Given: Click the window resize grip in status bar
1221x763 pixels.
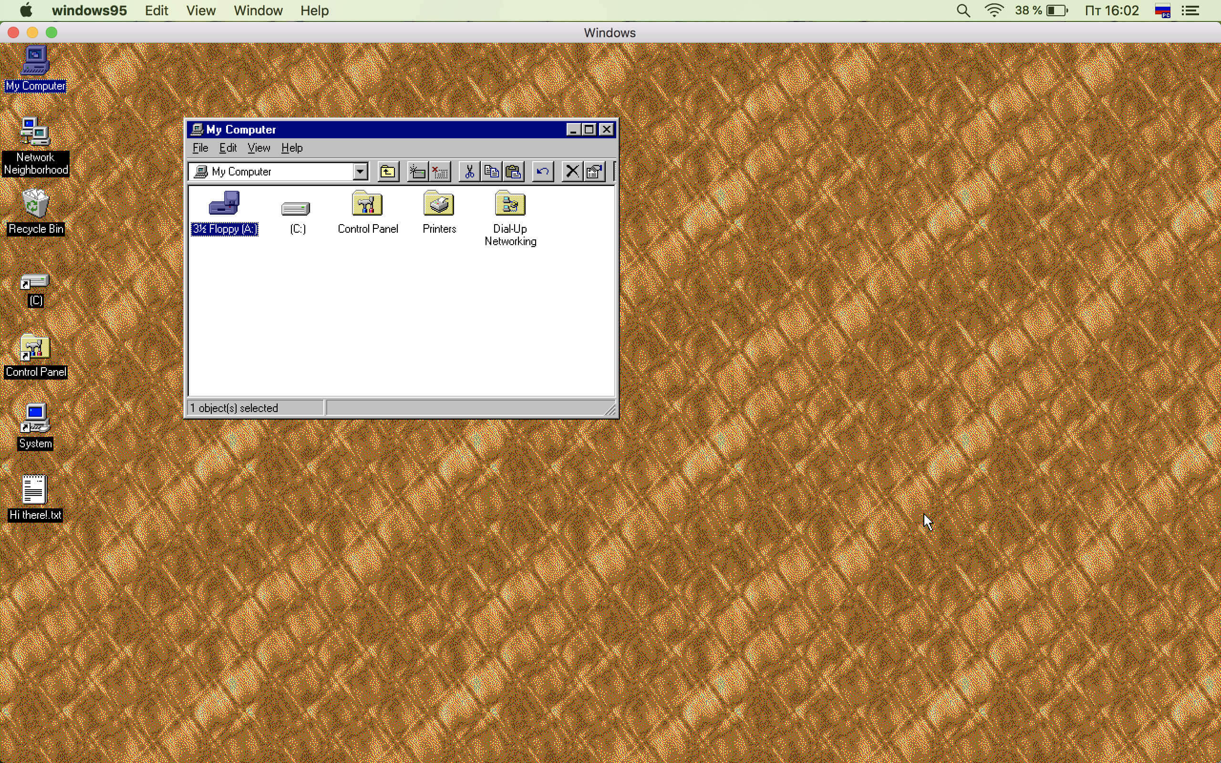Looking at the screenshot, I should (x=610, y=409).
